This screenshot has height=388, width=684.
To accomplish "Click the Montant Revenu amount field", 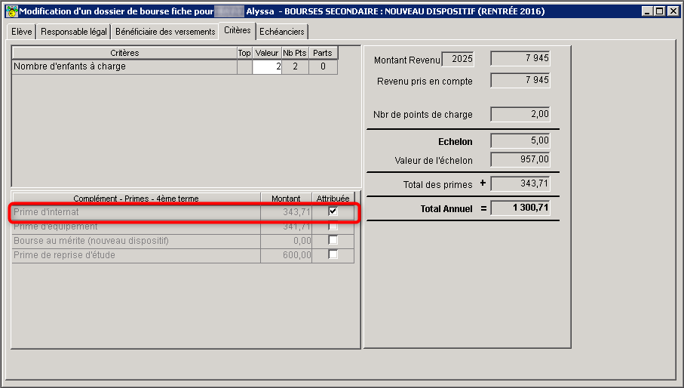I will (520, 58).
